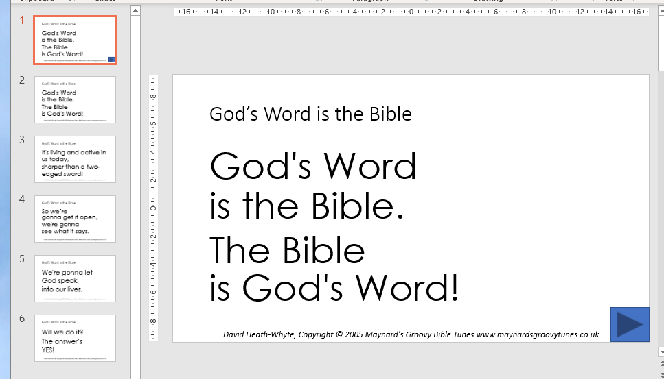This screenshot has height=379, width=664.
Task: Click the thumbnail panel scrollbar track
Action: (x=135, y=192)
